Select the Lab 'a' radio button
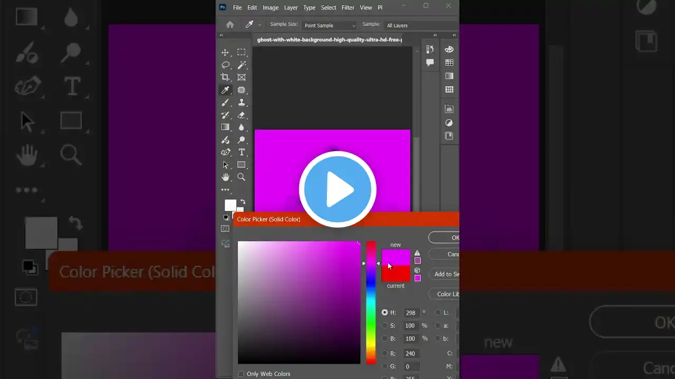Screen dimensions: 675x379 point(438,326)
